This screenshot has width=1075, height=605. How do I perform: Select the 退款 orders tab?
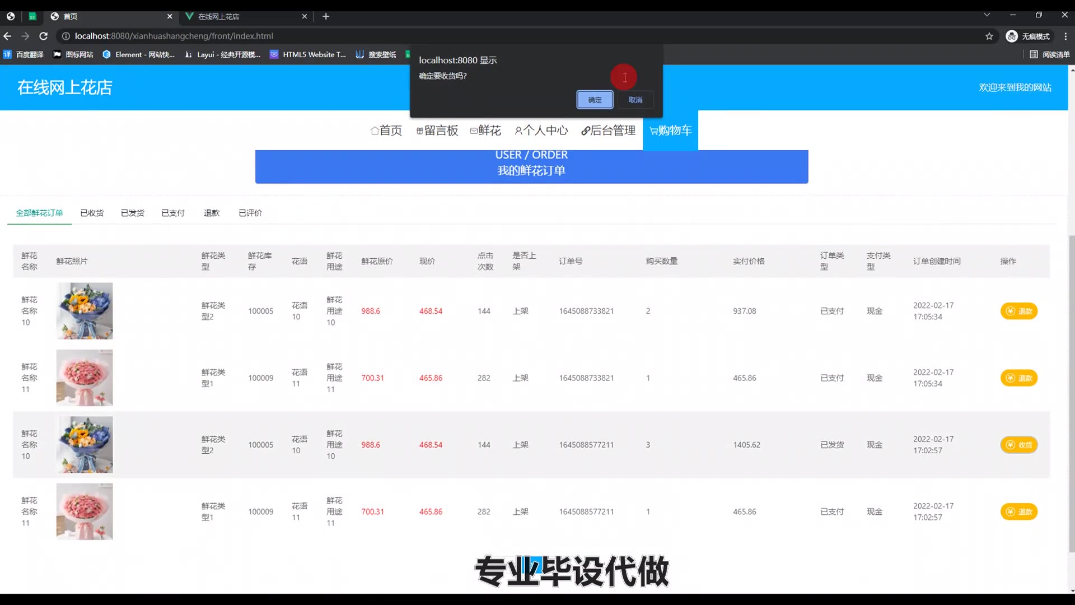pyautogui.click(x=212, y=213)
